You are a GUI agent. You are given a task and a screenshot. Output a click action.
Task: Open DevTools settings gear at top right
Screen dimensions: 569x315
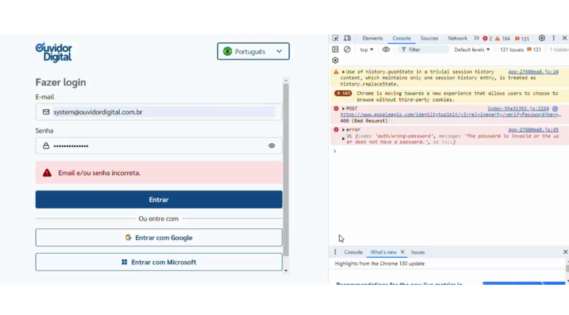click(x=542, y=38)
